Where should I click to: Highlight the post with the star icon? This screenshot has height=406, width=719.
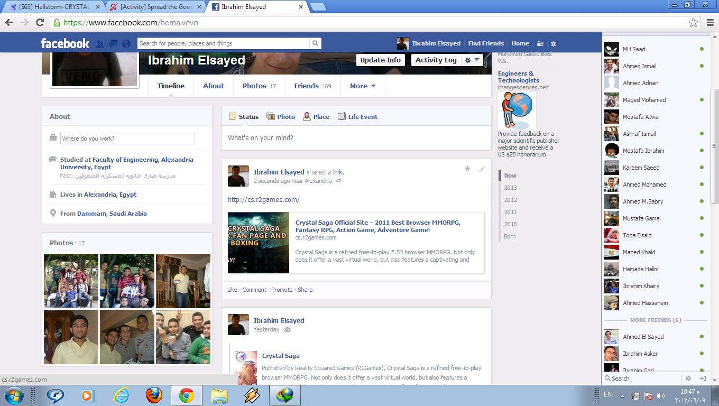467,169
